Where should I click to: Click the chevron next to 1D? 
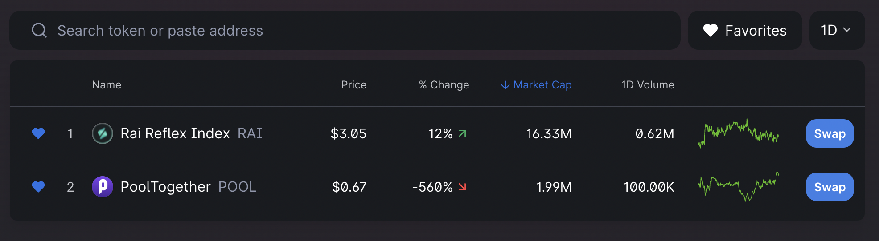[x=847, y=30]
